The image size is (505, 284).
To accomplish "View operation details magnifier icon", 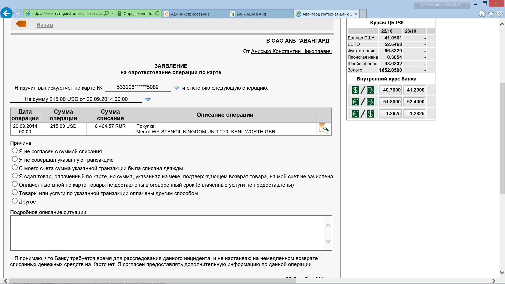I will (x=324, y=129).
